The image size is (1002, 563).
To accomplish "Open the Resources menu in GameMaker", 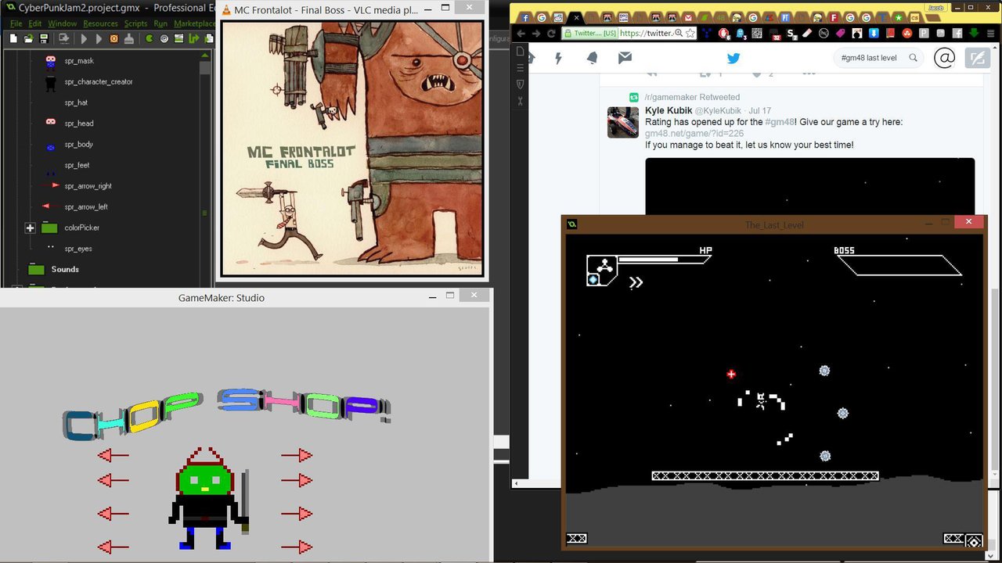I will coord(100,23).
